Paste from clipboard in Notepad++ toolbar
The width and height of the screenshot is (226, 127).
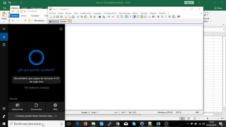[x=86, y=17]
